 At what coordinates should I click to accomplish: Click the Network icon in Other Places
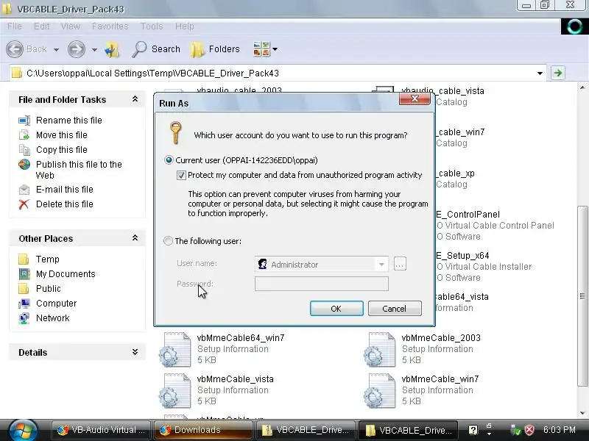24,318
